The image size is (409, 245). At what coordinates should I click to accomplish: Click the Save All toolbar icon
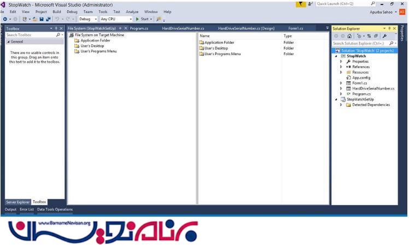coord(48,19)
